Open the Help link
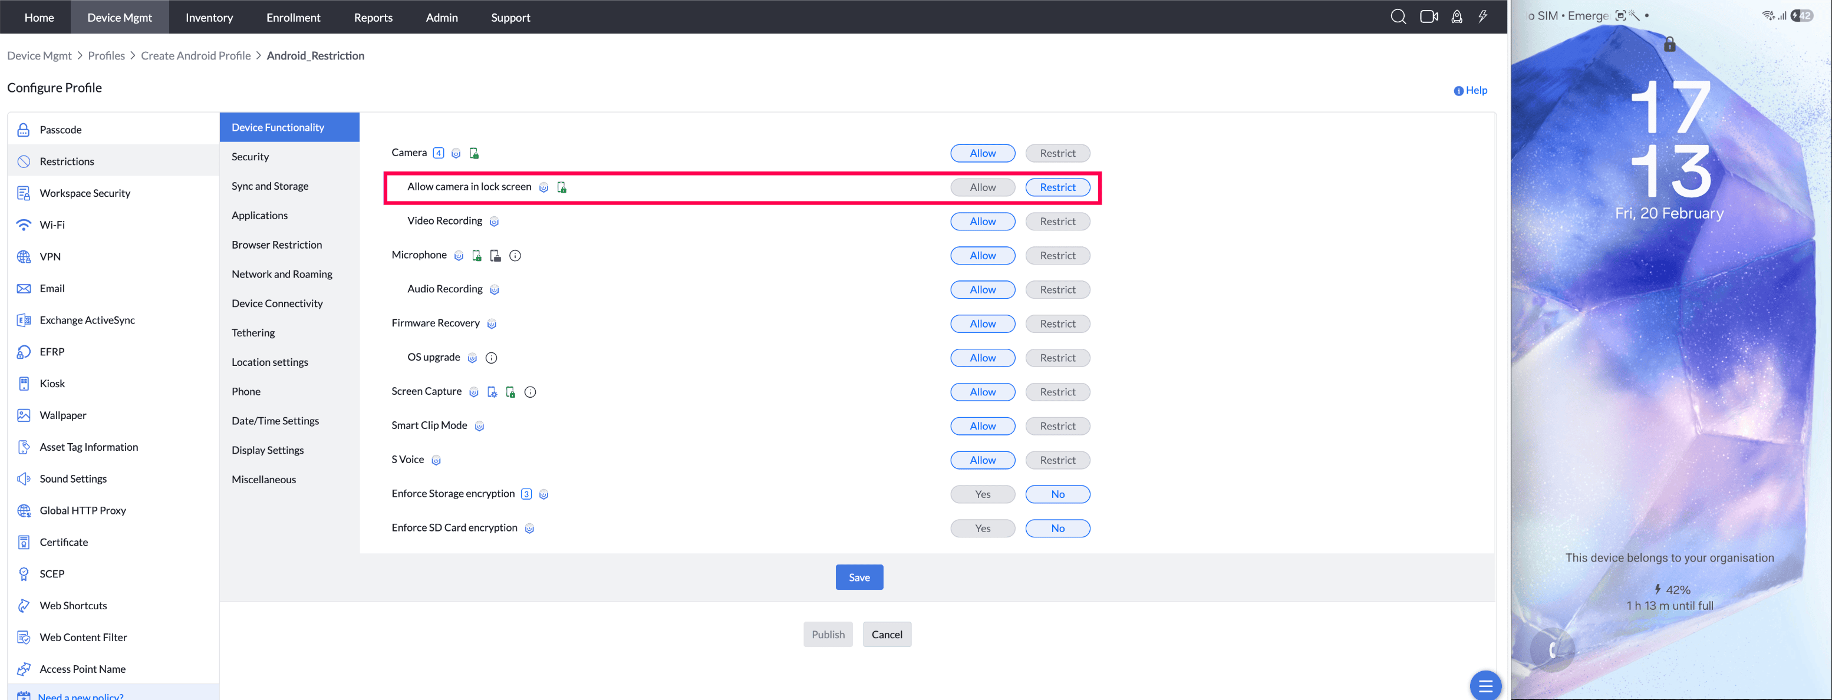This screenshot has width=1832, height=700. point(1475,90)
